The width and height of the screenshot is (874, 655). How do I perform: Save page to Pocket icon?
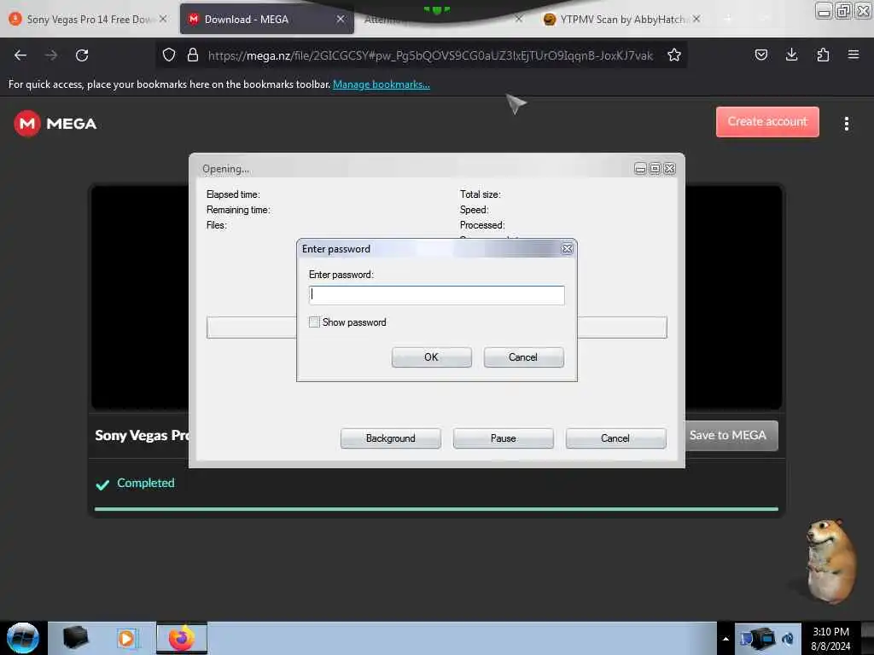[x=760, y=55]
